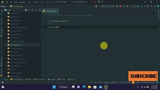
Task: Click the 4 spaces indent setting
Action: click(x=107, y=82)
